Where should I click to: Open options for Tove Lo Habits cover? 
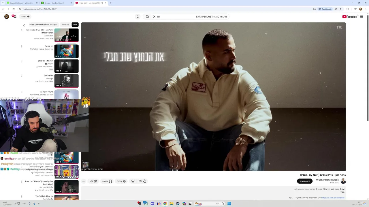coord(22,182)
